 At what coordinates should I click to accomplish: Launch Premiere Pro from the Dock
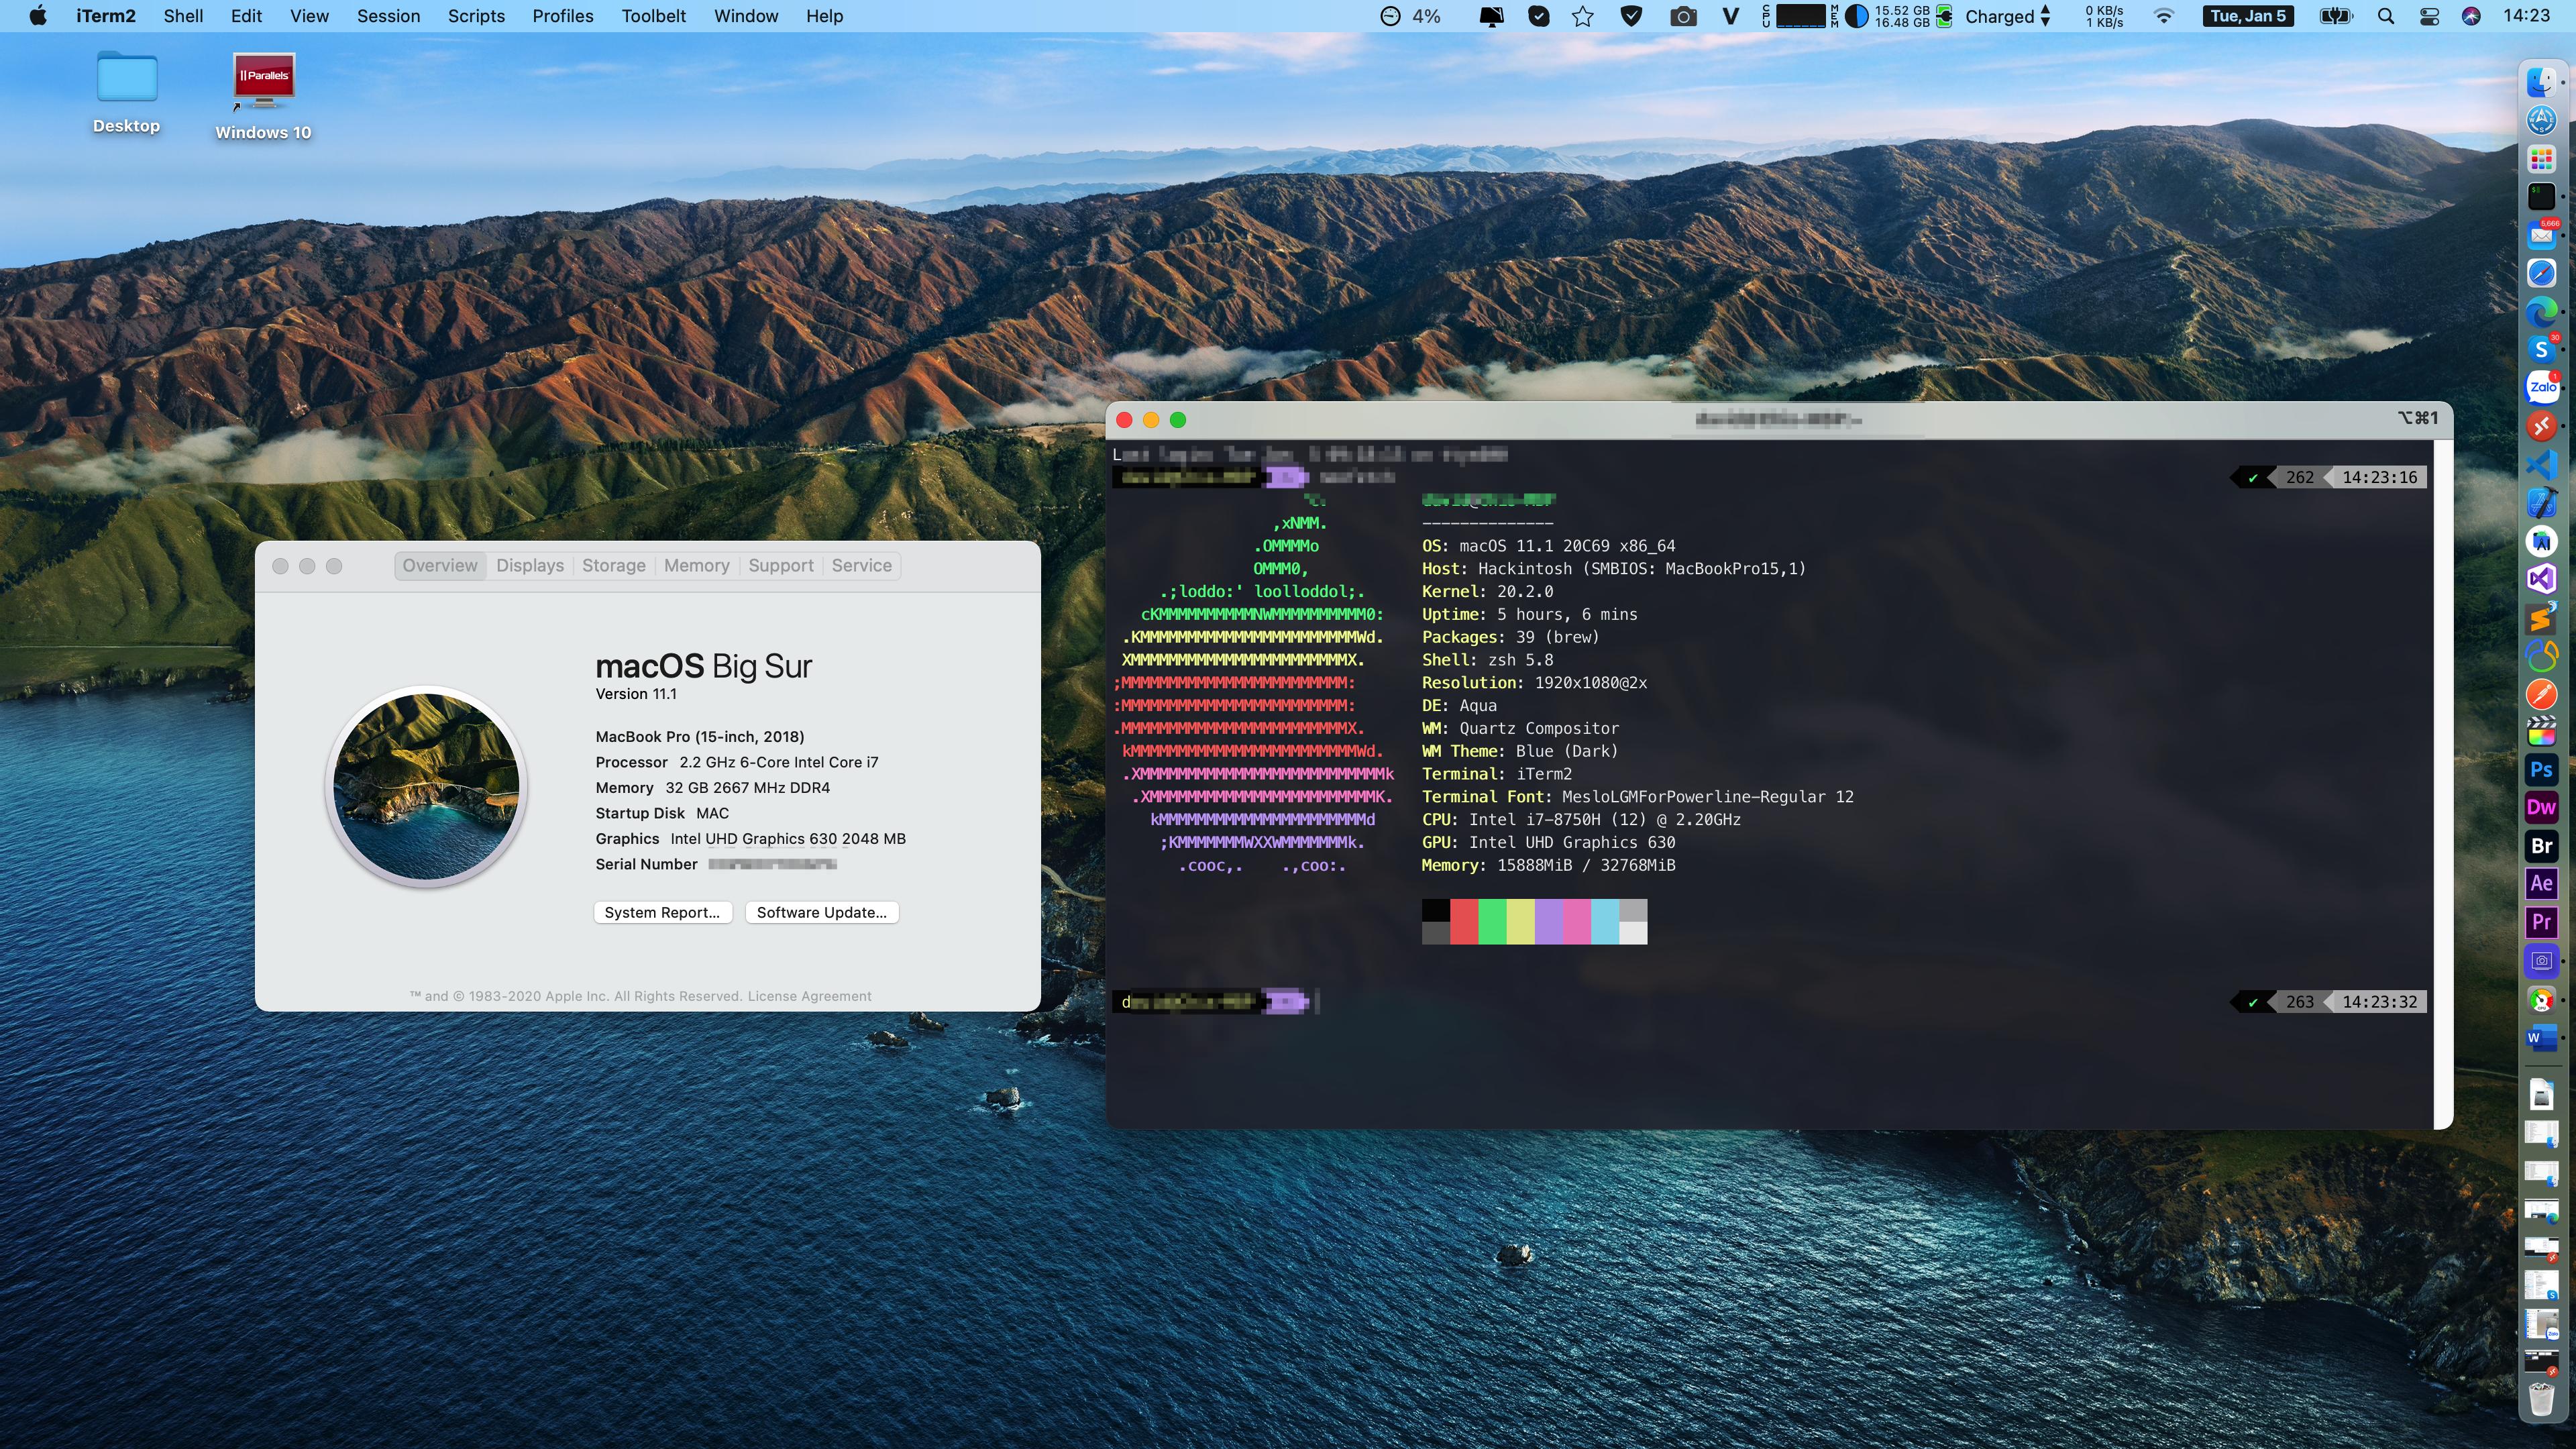[2541, 922]
